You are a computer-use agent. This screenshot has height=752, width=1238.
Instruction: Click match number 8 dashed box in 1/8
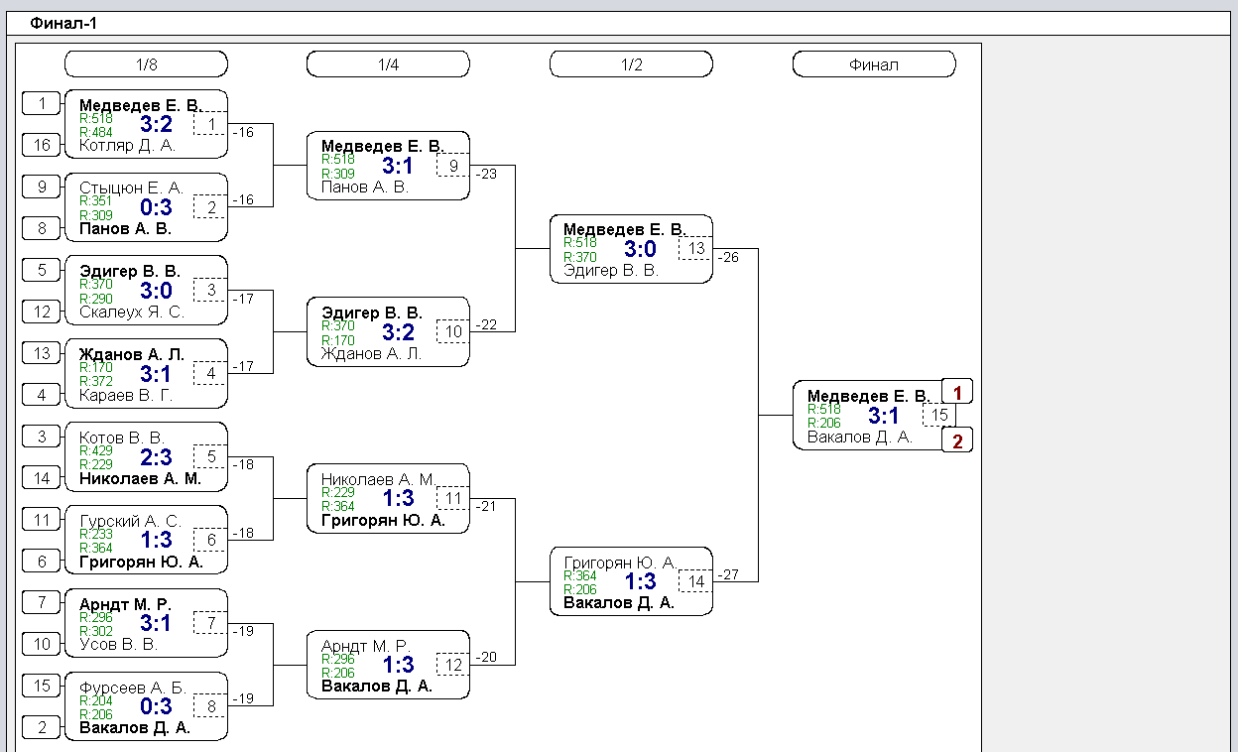[x=210, y=707]
